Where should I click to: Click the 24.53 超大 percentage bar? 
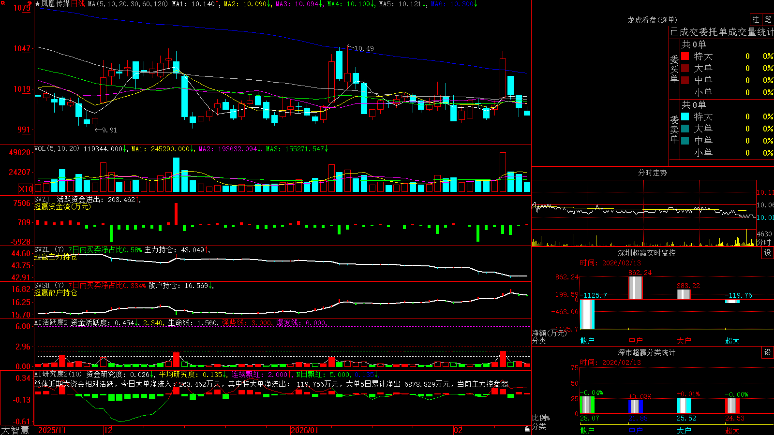click(x=732, y=406)
